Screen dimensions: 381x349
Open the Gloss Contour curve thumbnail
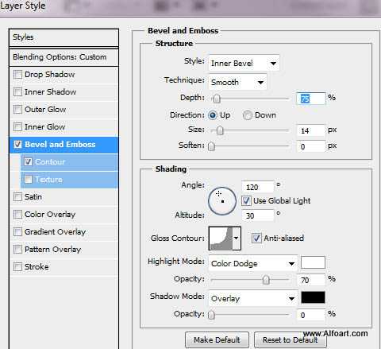(221, 238)
